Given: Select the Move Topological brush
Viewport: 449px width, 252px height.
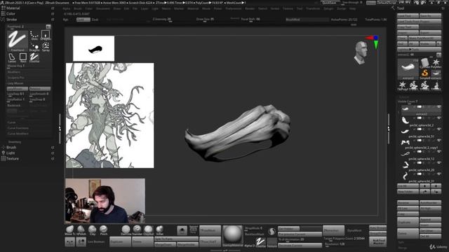Looking at the screenshot, I should point(70,230).
